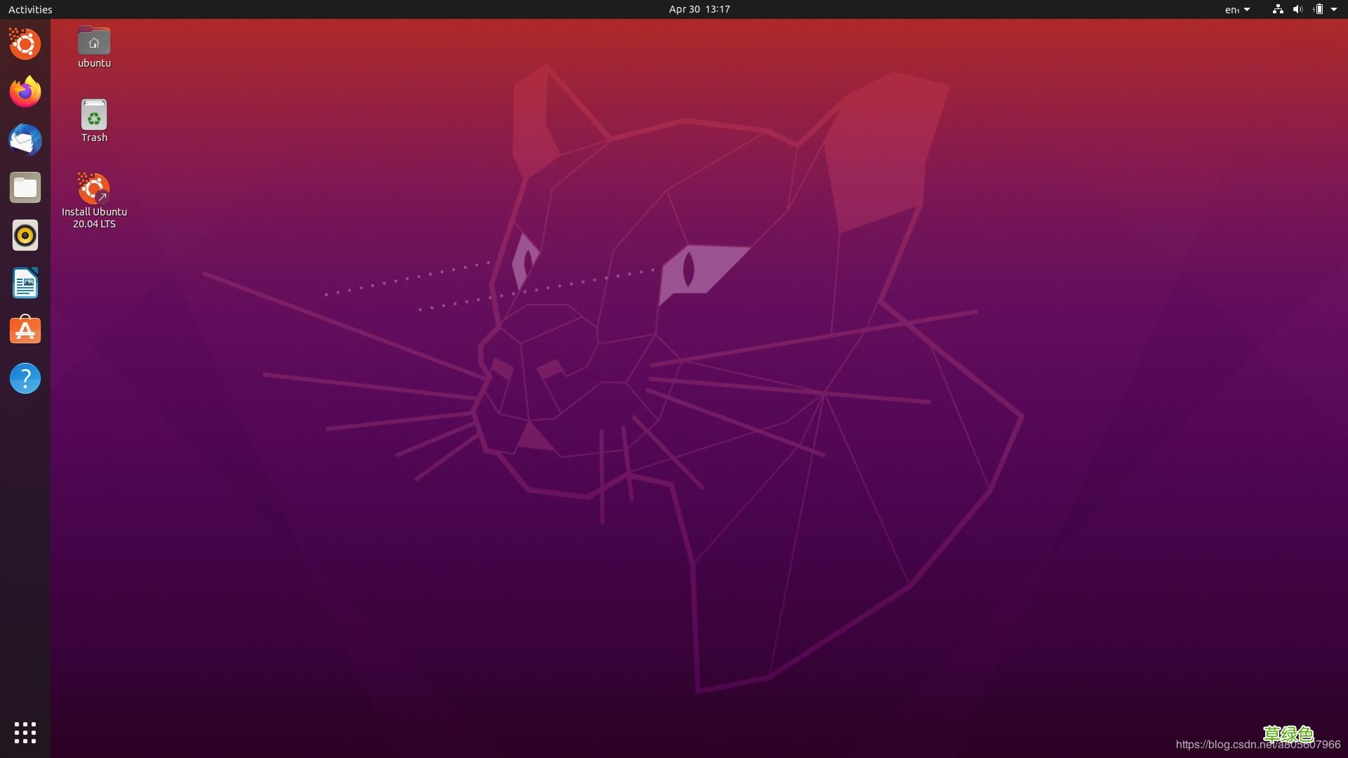Open the Activities overview
Image resolution: width=1348 pixels, height=758 pixels.
click(29, 9)
